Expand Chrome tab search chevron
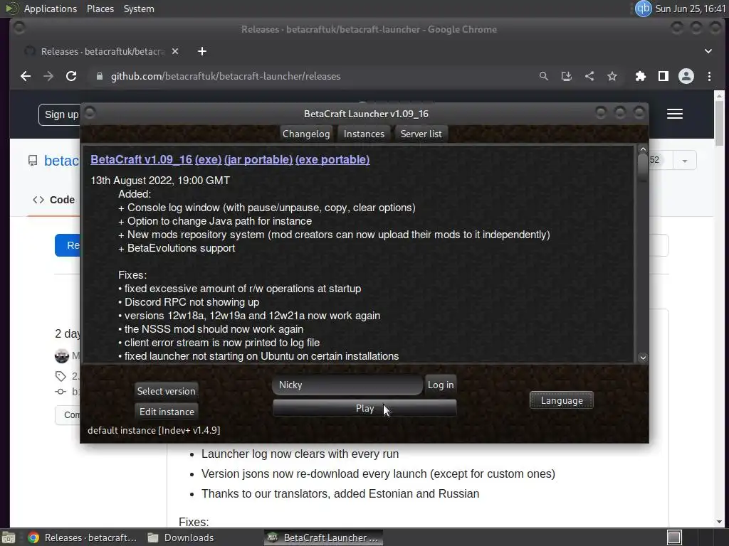 click(708, 51)
